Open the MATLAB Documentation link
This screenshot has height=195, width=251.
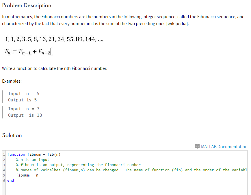point(224,146)
